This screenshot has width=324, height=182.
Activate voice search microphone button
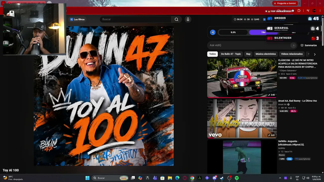[x=188, y=19]
